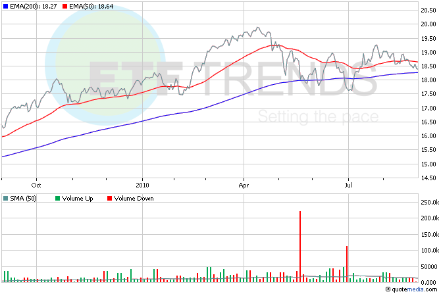Click the 17.00 price axis label
This screenshot has height=294, width=441.
(428, 109)
